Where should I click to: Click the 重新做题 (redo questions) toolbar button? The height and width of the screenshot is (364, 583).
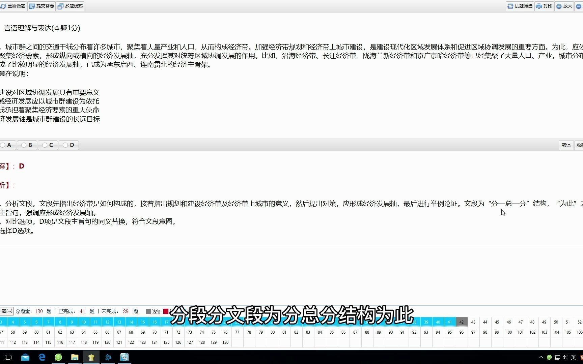[x=13, y=6]
